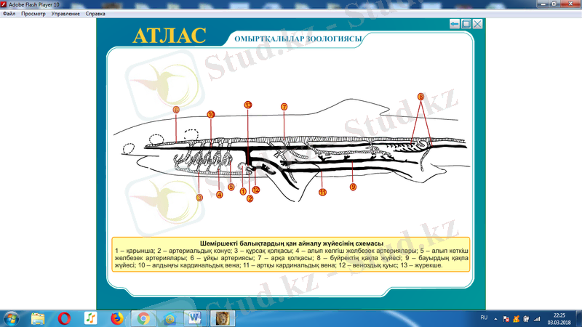Minimize the Adobe Flash Player window

[543, 4]
